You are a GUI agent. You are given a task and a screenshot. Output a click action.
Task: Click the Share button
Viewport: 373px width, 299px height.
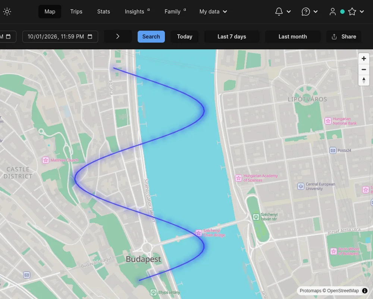[344, 37]
